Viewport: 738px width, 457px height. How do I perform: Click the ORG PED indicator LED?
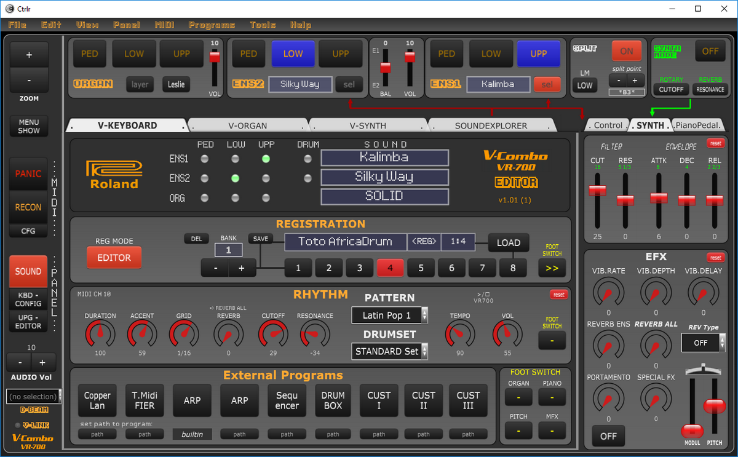(205, 198)
